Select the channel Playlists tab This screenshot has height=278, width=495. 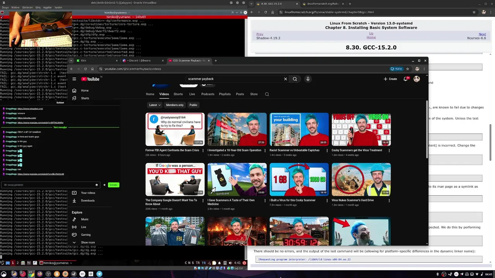pyautogui.click(x=225, y=94)
